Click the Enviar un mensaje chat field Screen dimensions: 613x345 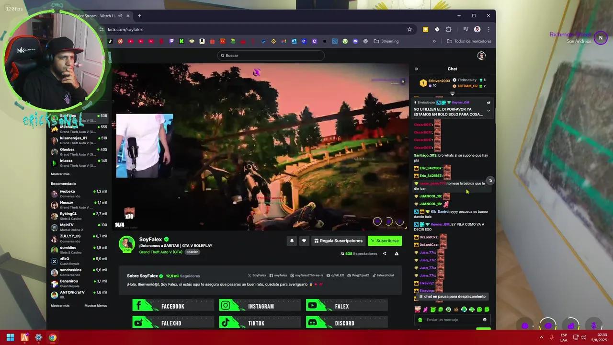(450, 320)
